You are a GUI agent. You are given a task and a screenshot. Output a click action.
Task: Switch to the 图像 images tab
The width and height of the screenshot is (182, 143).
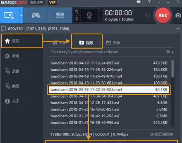pyautogui.click(x=113, y=43)
